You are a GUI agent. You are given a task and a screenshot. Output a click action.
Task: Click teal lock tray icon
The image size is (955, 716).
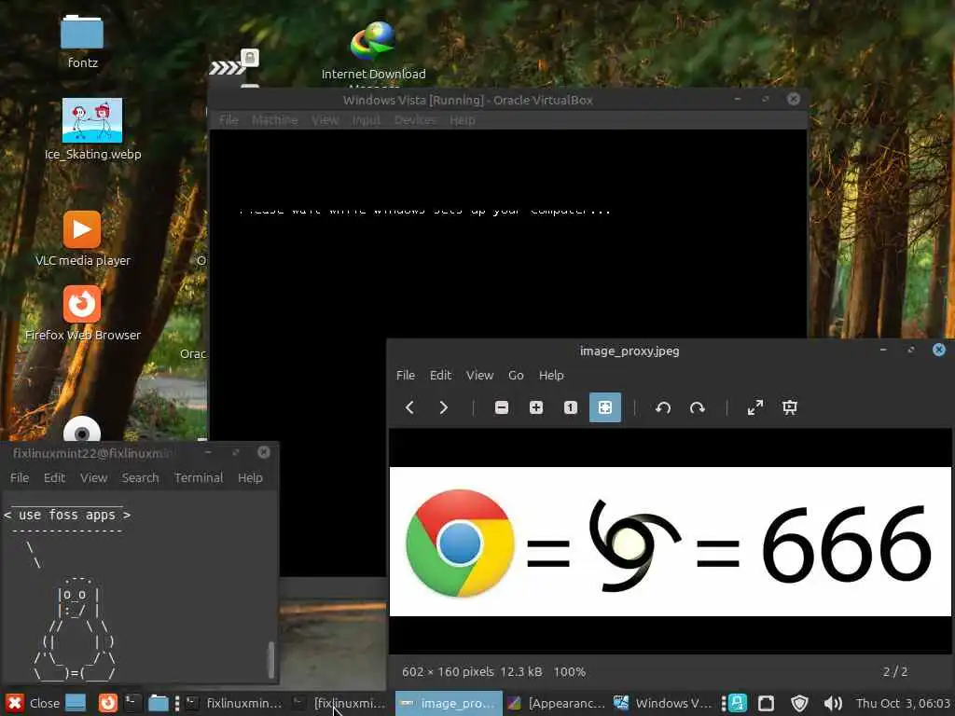738,703
